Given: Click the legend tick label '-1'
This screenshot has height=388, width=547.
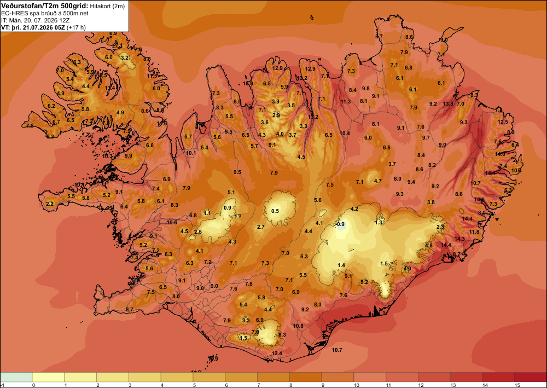Looking at the screenshot, I should [2, 385].
